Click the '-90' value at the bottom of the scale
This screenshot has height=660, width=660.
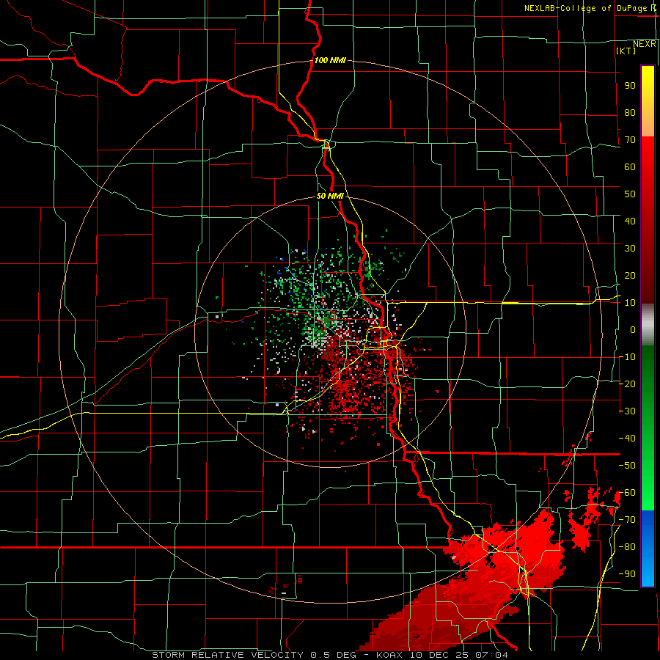click(x=627, y=573)
